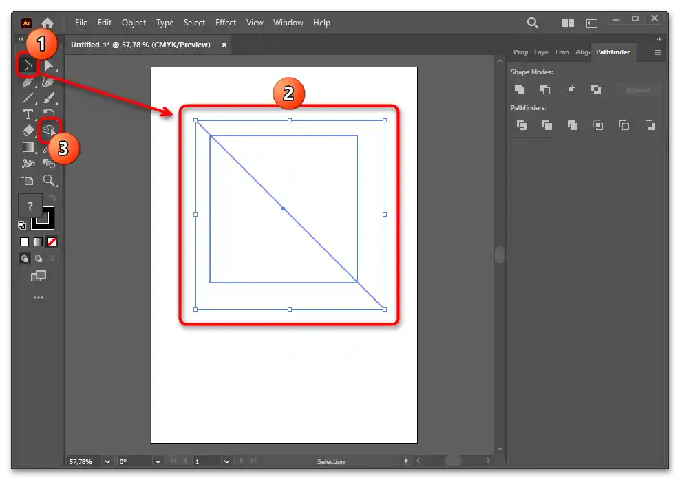
Task: Open the Window menu
Action: (x=288, y=23)
